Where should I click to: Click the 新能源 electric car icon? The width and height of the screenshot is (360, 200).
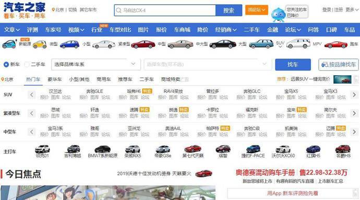(x=9, y=44)
